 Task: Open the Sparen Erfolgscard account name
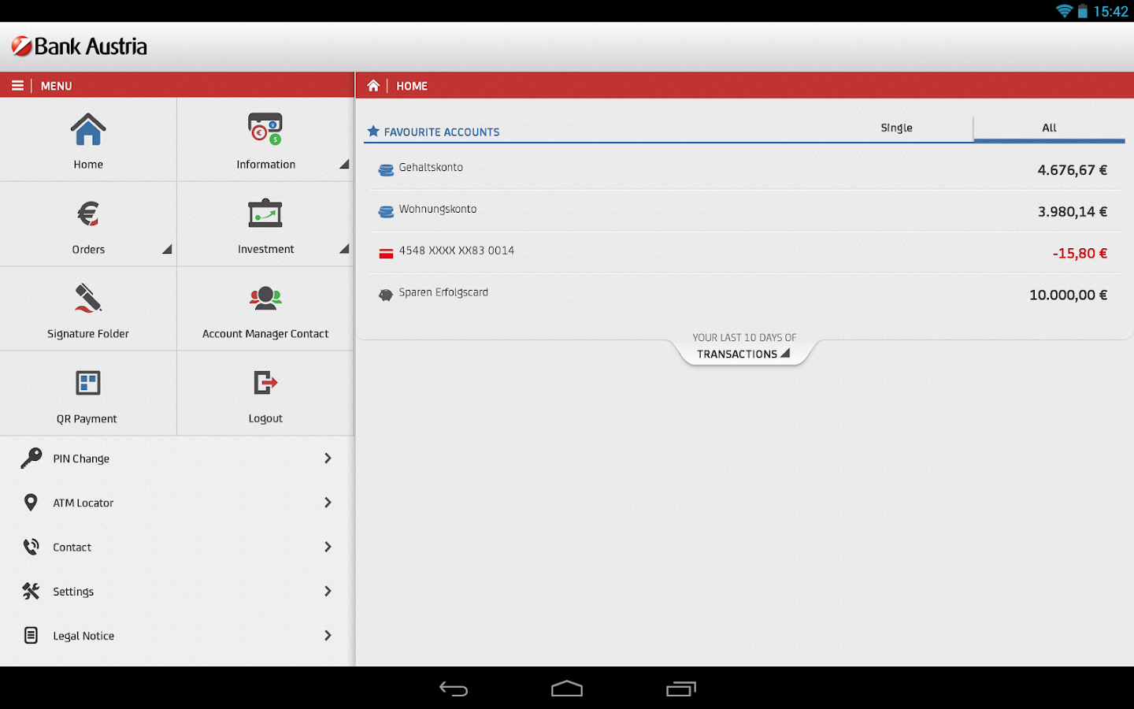pyautogui.click(x=443, y=292)
